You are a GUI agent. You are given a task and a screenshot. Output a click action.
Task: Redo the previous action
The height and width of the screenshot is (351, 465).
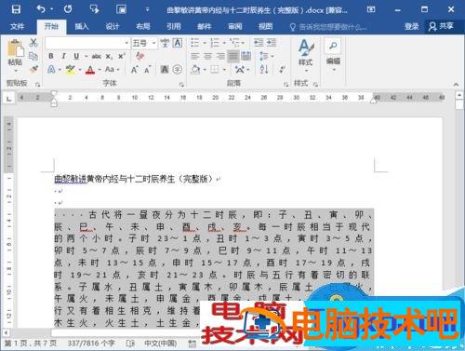click(x=68, y=9)
